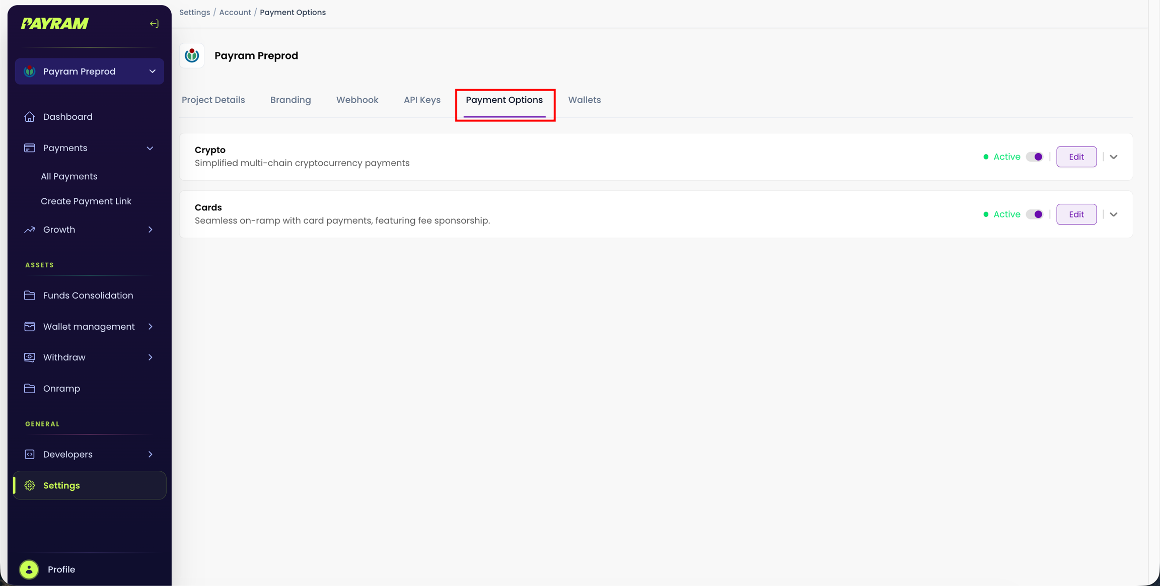Toggle off the Crypto payment option

[x=1035, y=157]
